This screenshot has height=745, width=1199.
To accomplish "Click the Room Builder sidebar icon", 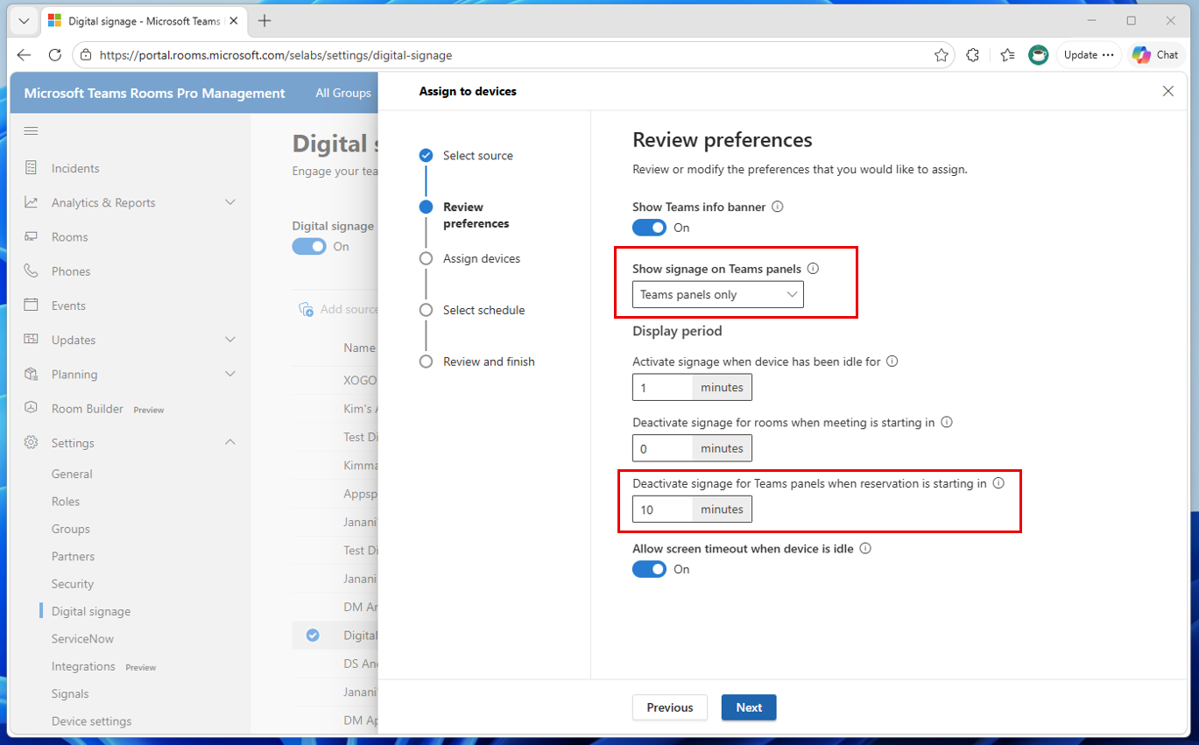I will pos(31,408).
